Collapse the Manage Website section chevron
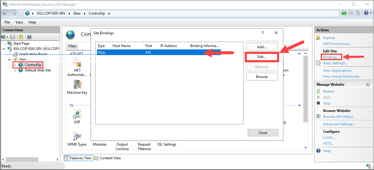The image size is (374, 170). (x=368, y=84)
